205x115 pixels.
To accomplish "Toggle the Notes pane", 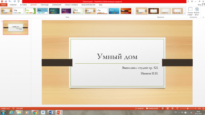I will point(139,109).
